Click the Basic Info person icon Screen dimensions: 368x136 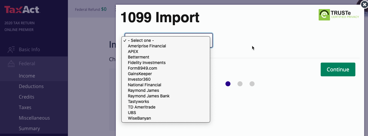pos(11,49)
